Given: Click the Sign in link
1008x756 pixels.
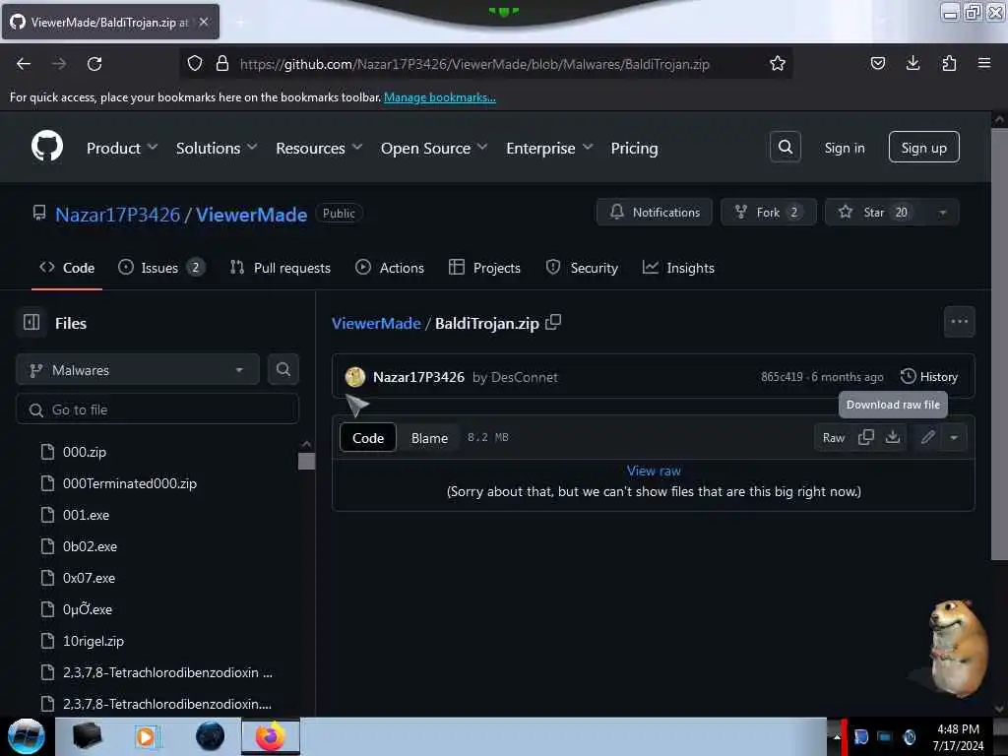Looking at the screenshot, I should 844,148.
